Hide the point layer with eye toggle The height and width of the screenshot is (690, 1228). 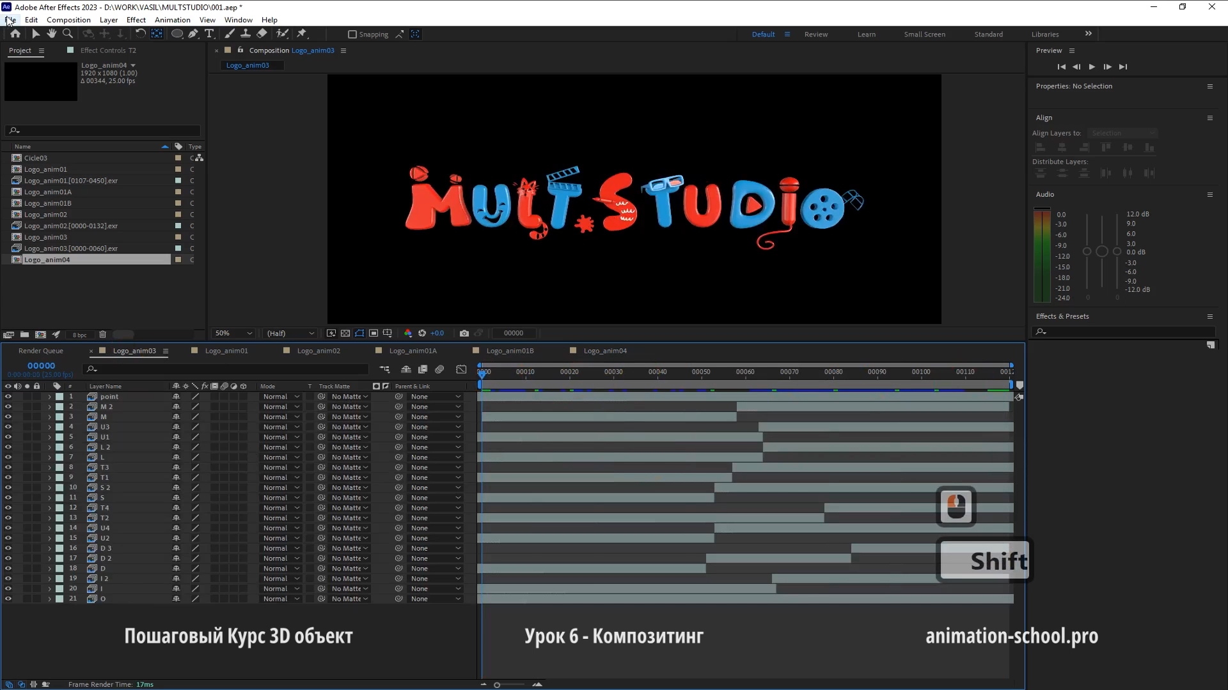pyautogui.click(x=8, y=397)
